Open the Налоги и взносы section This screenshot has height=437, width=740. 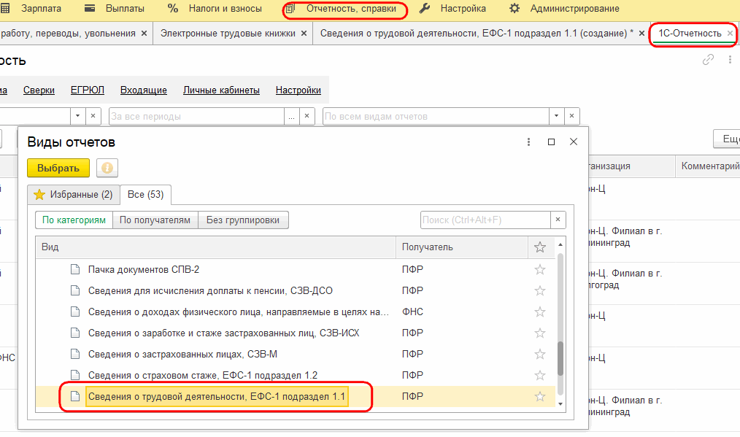coord(215,9)
